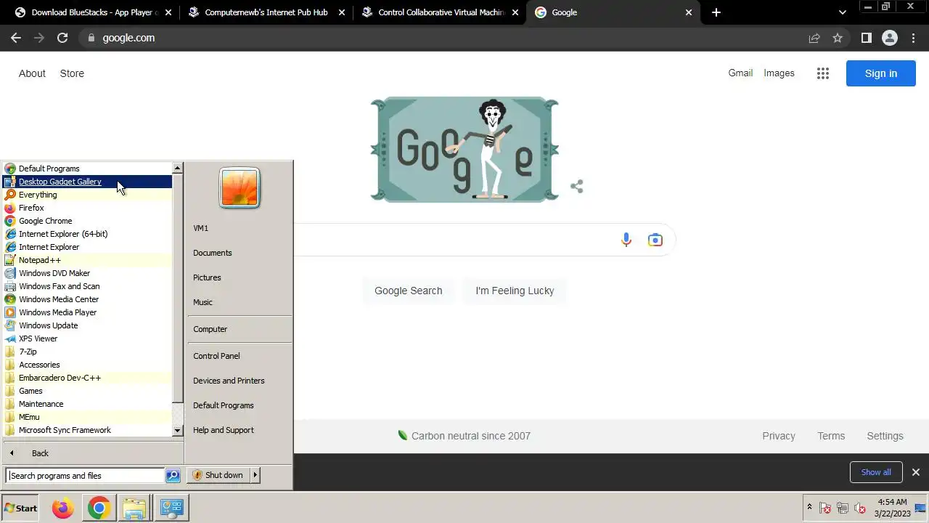The width and height of the screenshot is (929, 523).
Task: Share the Google Doodle
Action: (577, 187)
